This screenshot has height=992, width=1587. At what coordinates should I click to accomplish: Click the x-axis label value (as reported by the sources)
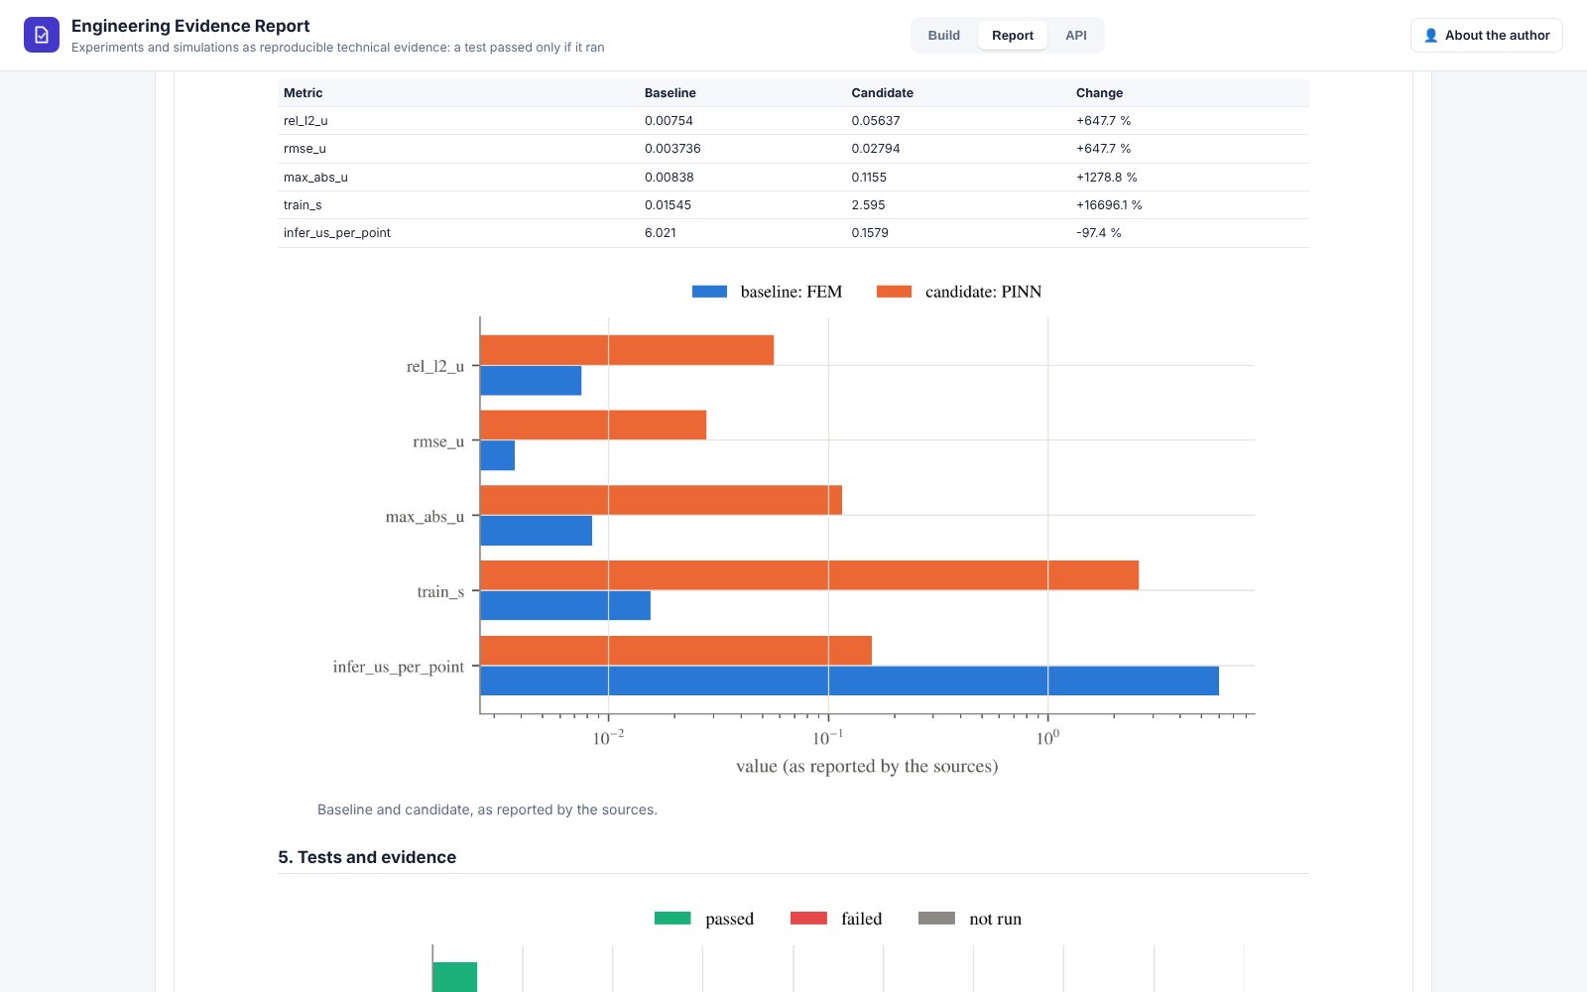click(x=867, y=766)
